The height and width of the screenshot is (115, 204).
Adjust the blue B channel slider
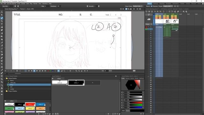point(136,107)
